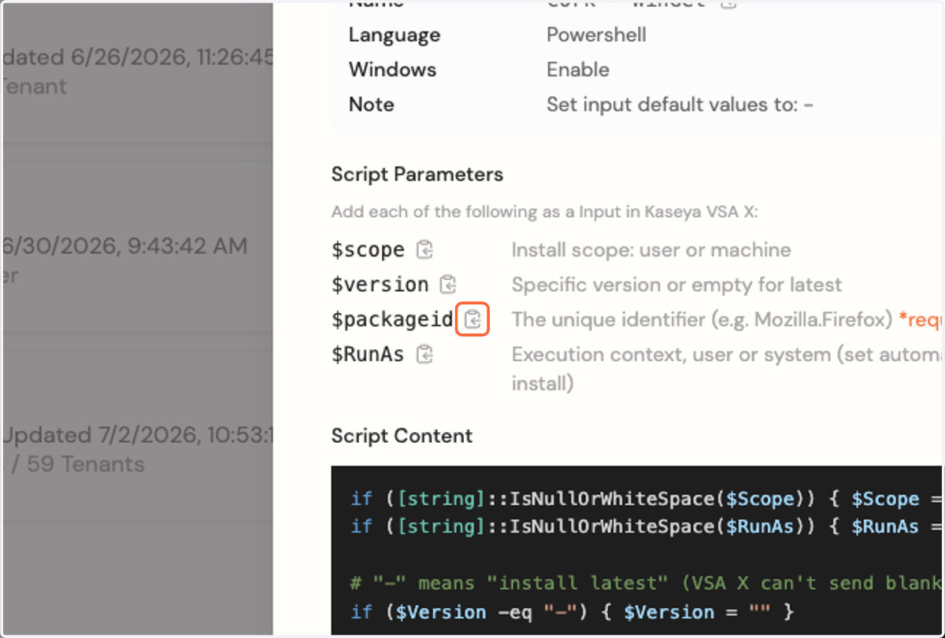
Task: Click the Windows Enable value
Action: point(578,69)
